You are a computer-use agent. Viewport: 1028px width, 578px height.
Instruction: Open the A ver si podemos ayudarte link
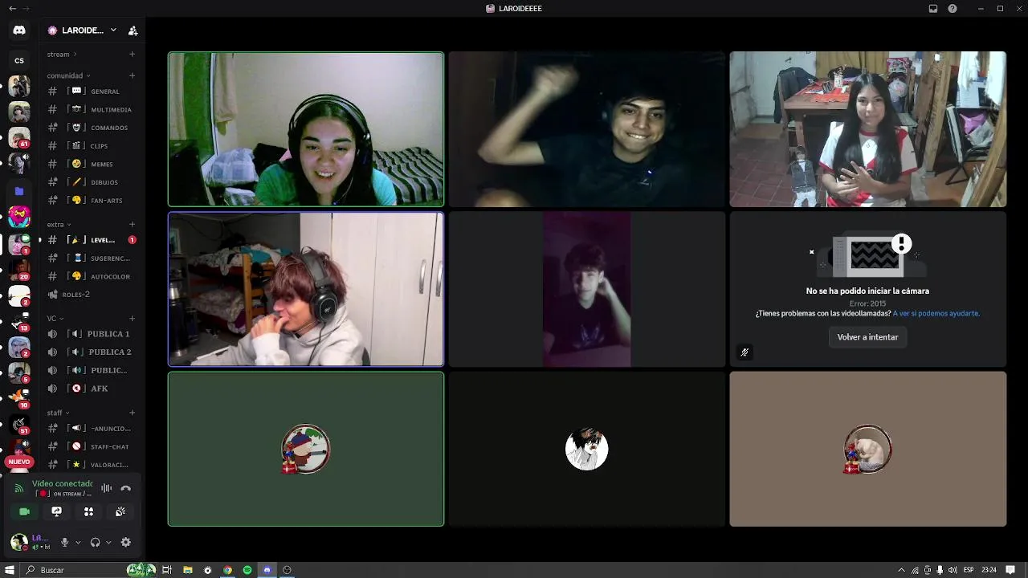936,314
